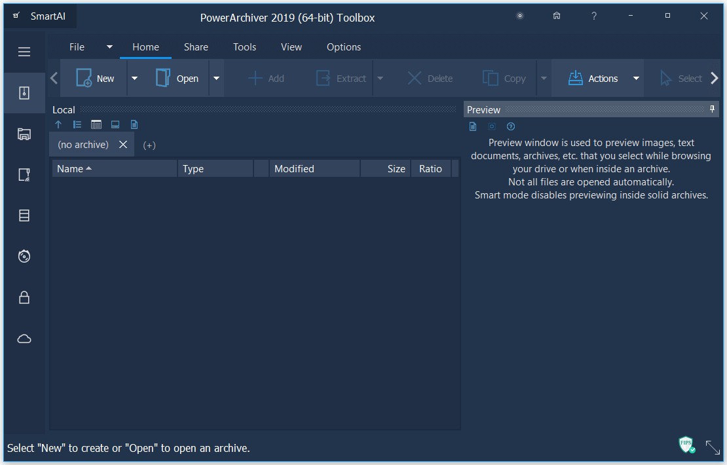The width and height of the screenshot is (727, 465).
Task: Expand the Open button dropdown arrow
Action: click(216, 79)
